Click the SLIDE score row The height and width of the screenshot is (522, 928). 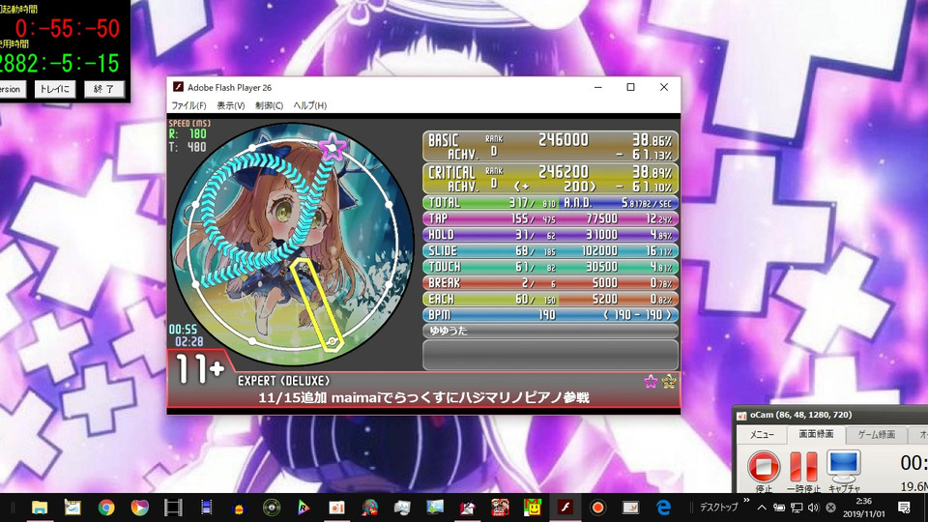coord(550,250)
